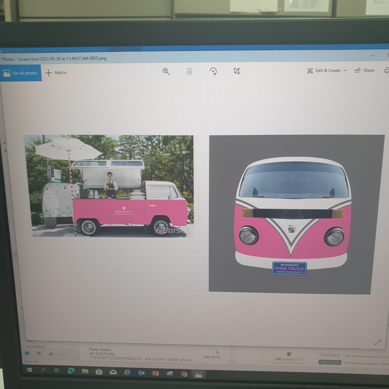Open Mail view in Outlook navigation

coord(27,353)
